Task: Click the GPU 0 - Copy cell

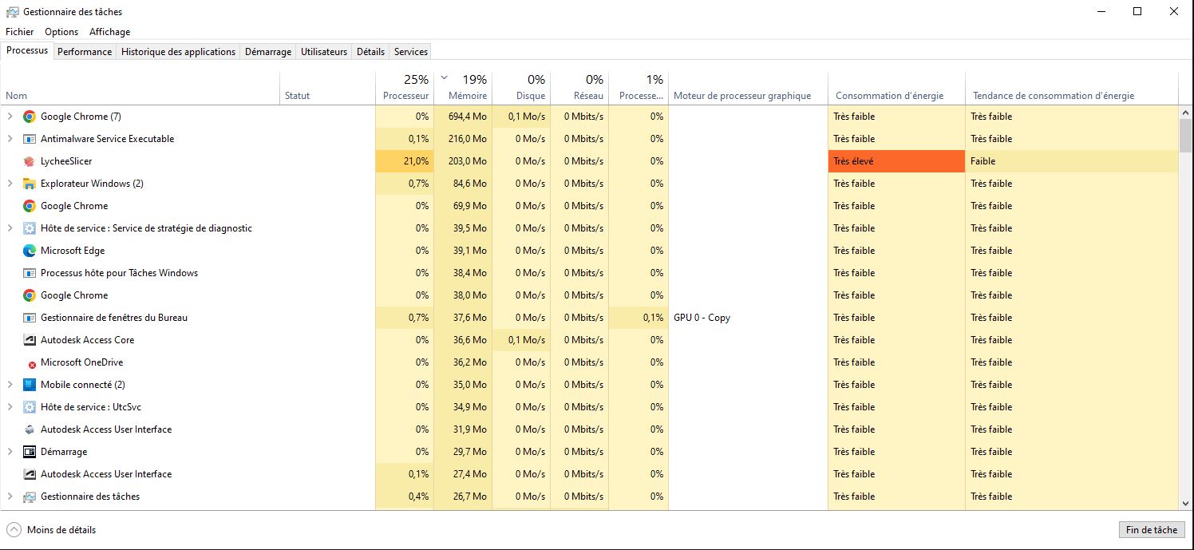Action: click(x=748, y=318)
